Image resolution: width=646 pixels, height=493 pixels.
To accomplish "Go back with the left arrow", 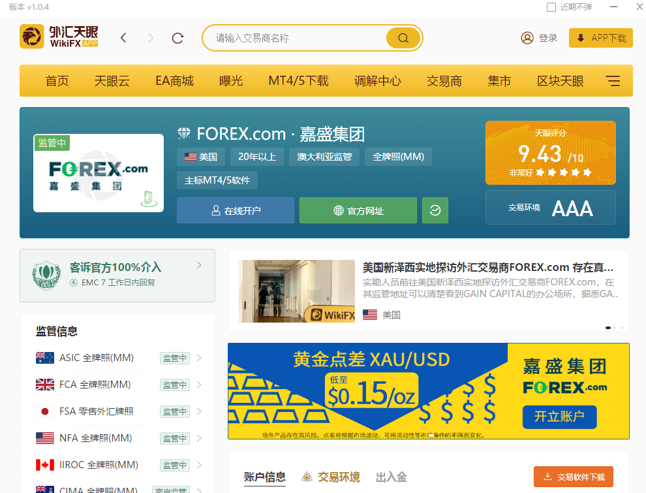I will pyautogui.click(x=123, y=38).
